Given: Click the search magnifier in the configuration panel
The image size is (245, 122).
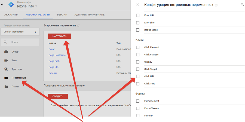Looking at the screenshot, I should coord(242,5).
